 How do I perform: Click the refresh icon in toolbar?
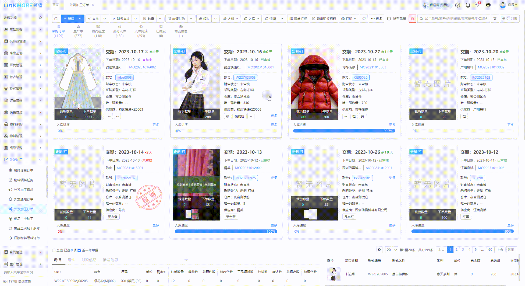point(56,19)
